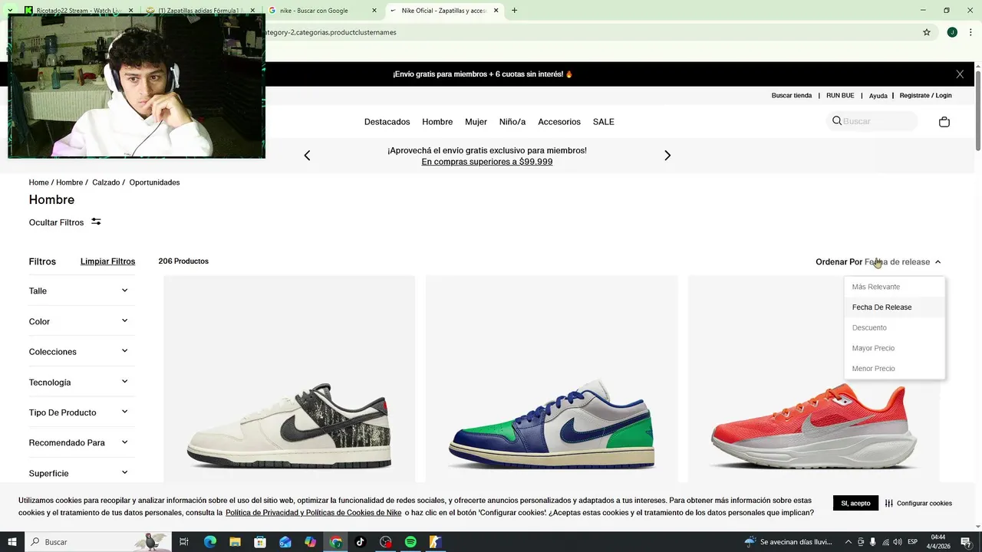Screen dimensions: 982x552
Task: Click Ocultar Filtros to hide filters
Action: (x=56, y=222)
